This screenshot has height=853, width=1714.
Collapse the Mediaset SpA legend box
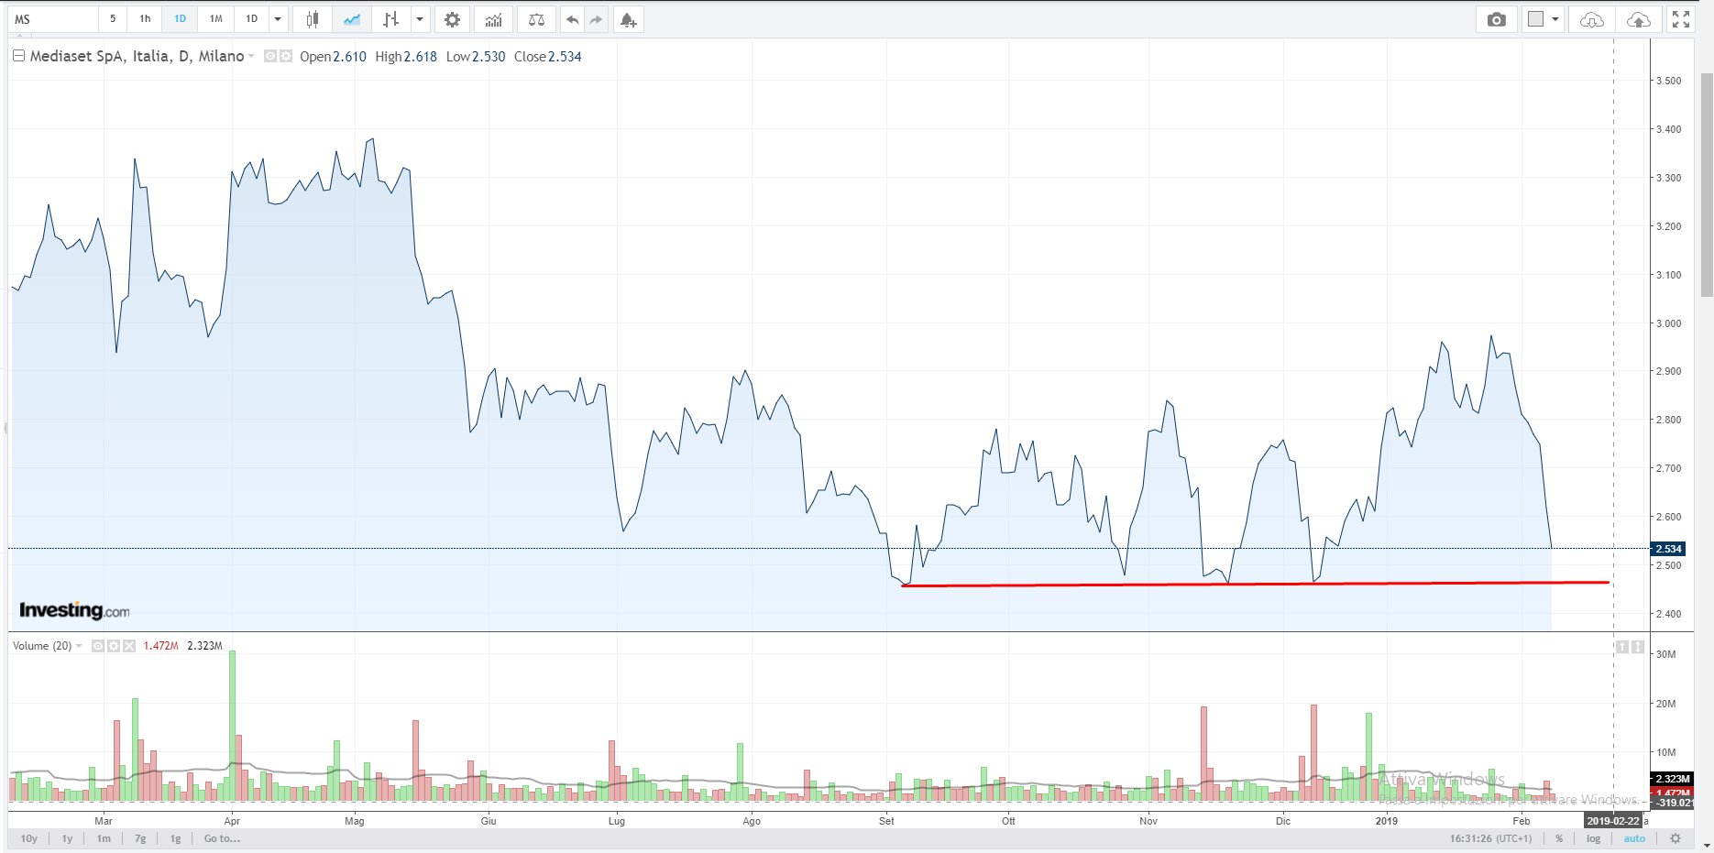(18, 56)
